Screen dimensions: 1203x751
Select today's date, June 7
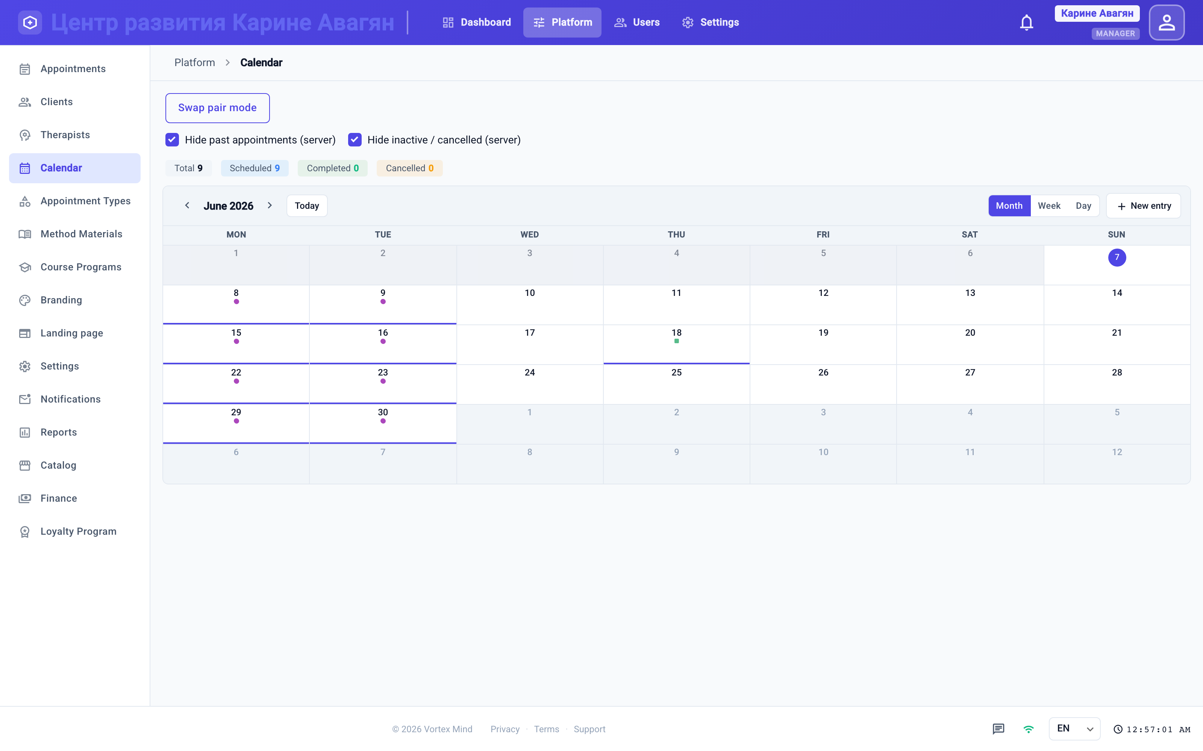point(1117,257)
